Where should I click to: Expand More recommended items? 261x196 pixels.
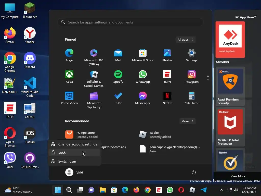coord(187,121)
